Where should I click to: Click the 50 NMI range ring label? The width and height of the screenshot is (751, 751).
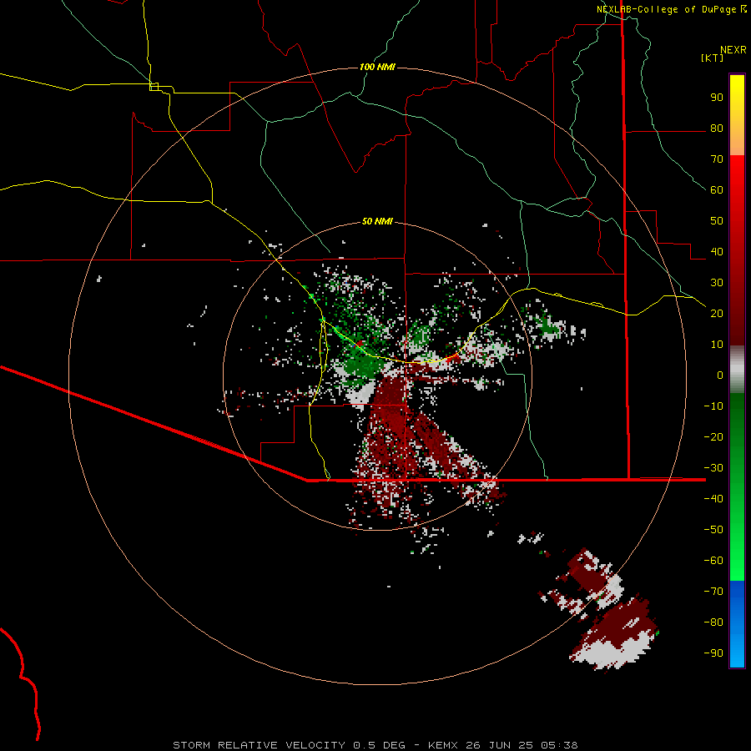coord(377,221)
